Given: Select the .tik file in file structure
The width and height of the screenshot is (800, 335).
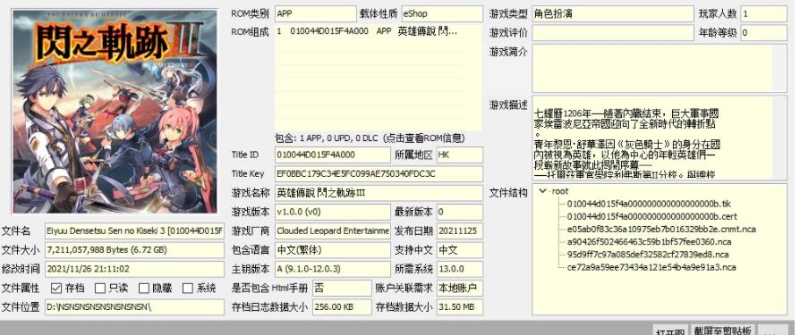Looking at the screenshot, I should (649, 204).
